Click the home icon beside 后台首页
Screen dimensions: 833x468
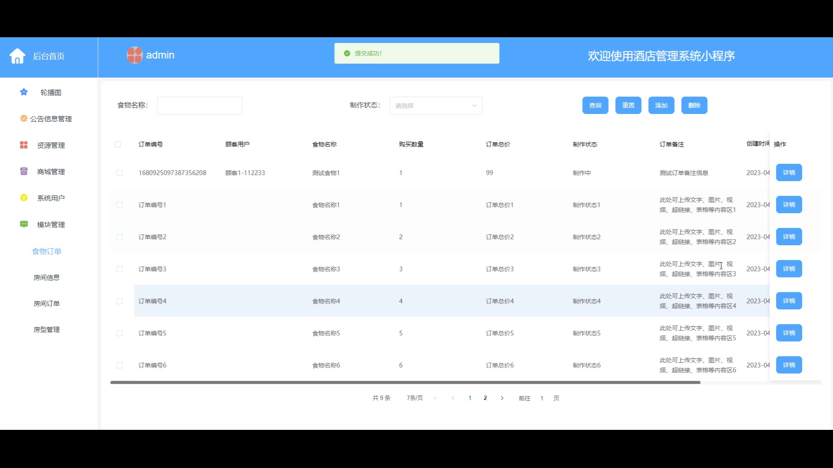[17, 56]
